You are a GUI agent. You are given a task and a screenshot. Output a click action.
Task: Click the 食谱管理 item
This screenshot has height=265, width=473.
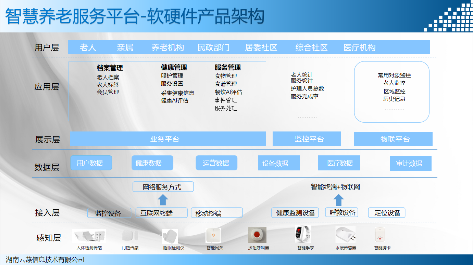[x=226, y=84]
